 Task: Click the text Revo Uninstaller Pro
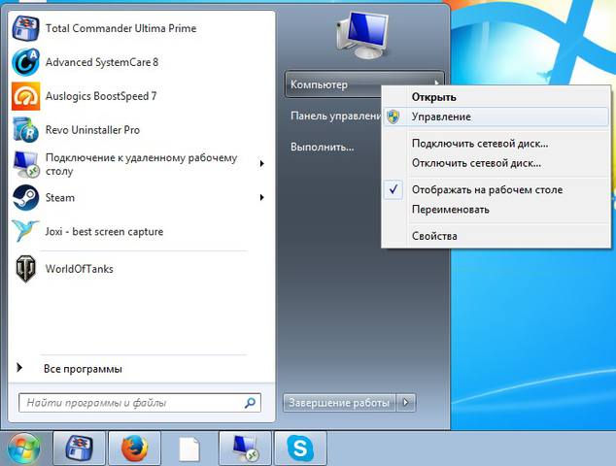click(x=92, y=130)
